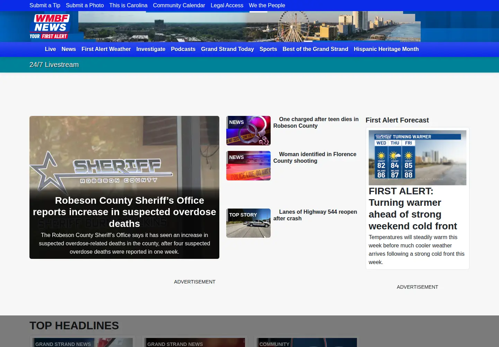
Task: Go to the Investigate section
Action: coord(151,49)
